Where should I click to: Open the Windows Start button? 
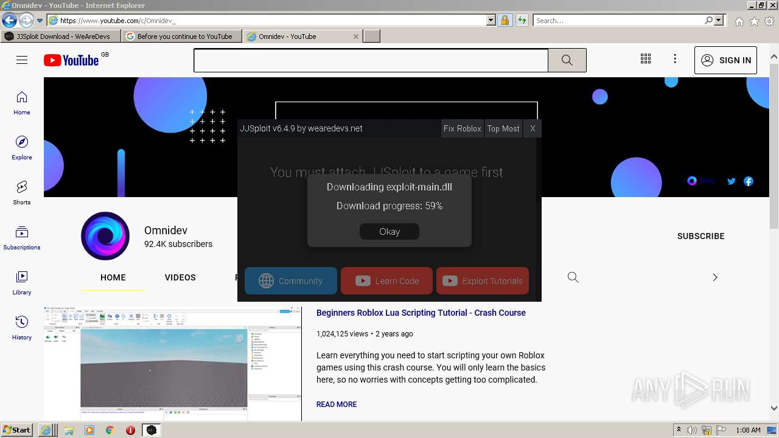coord(17,430)
